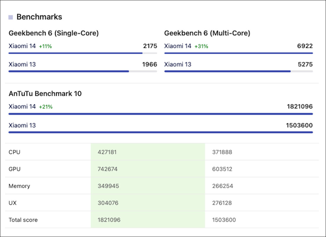This screenshot has height=237, width=326.
Task: Click the single-core score 1966
Action: 150,65
